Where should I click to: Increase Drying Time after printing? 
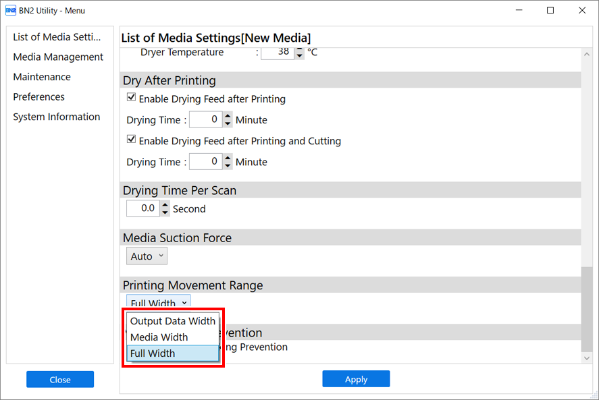pos(228,115)
